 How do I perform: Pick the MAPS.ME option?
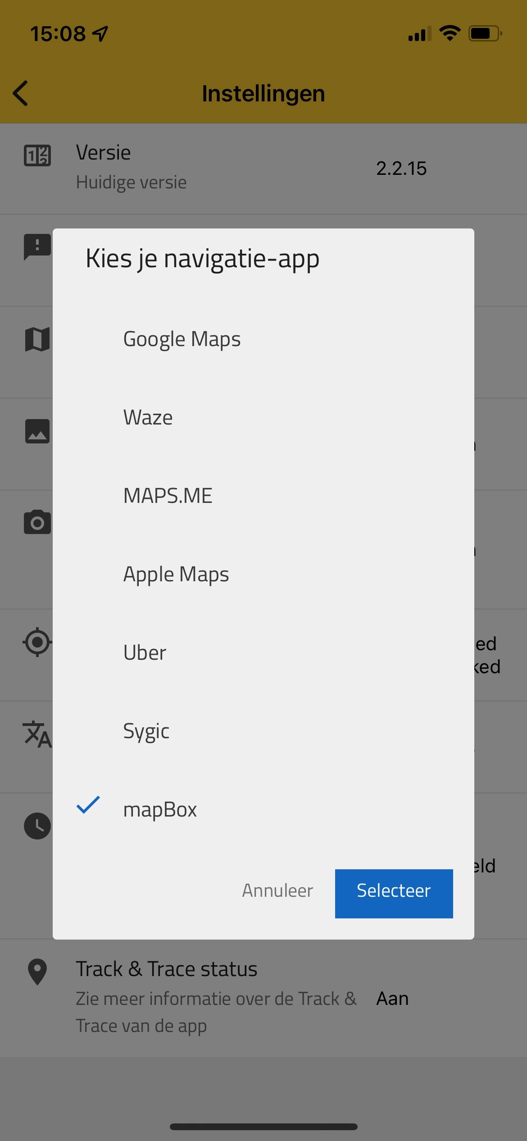pyautogui.click(x=263, y=496)
